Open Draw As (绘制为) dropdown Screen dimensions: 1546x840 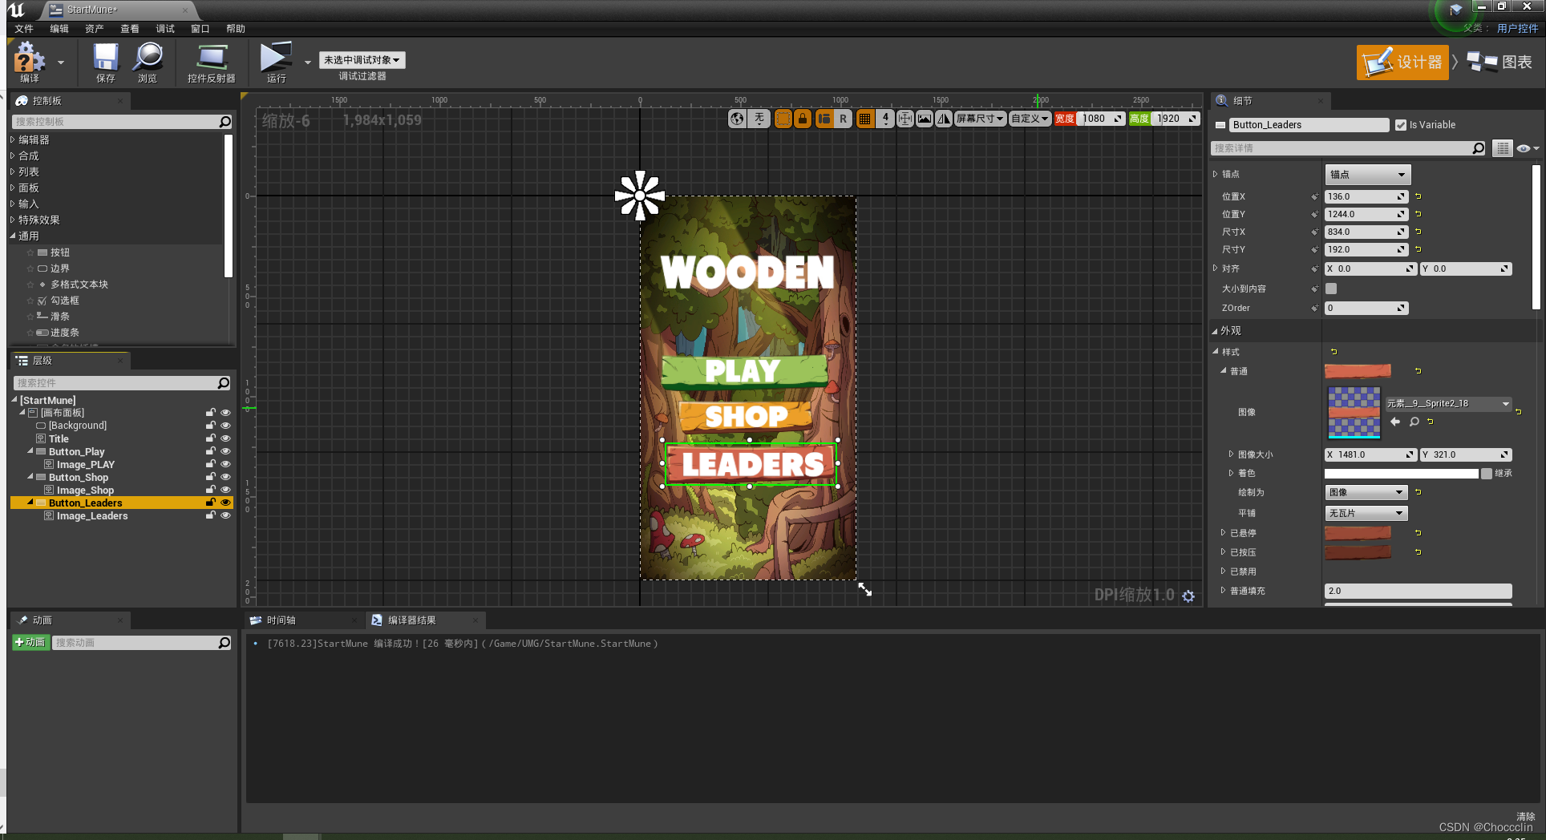point(1366,492)
